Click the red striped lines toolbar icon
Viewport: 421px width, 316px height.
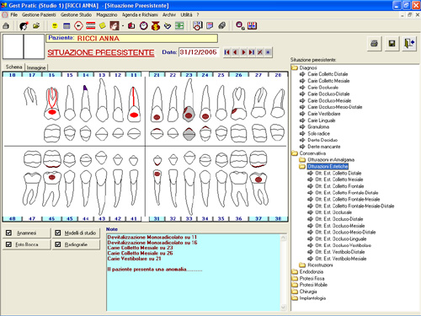pyautogui.click(x=91, y=26)
